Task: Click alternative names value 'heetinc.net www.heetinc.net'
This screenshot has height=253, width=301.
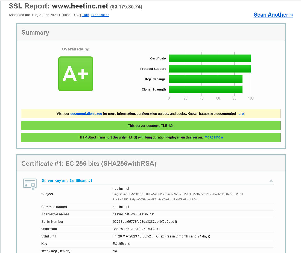Action: click(x=133, y=214)
